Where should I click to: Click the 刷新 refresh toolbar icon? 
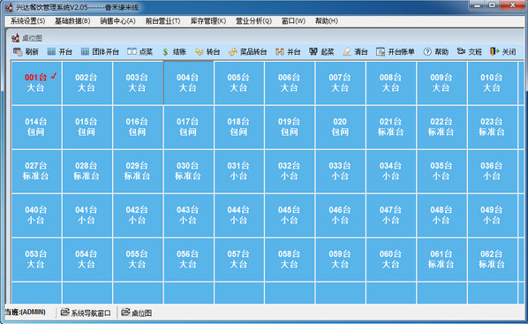pyautogui.click(x=17, y=51)
